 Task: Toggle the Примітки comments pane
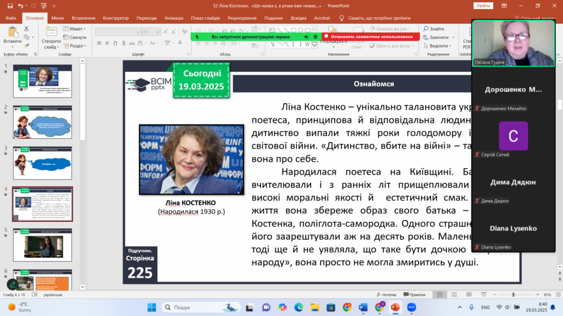click(x=415, y=295)
